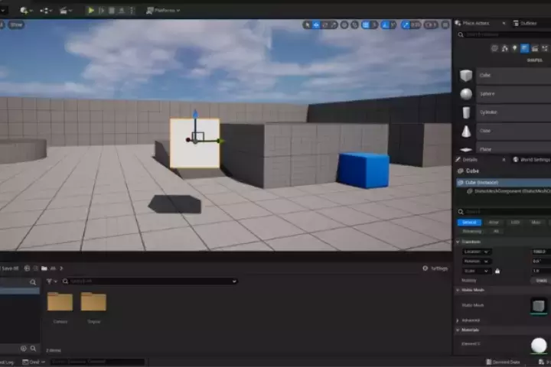This screenshot has height=367, width=551.
Task: Activate the Select mode arrow in the viewport toolbar
Action: tap(307, 24)
